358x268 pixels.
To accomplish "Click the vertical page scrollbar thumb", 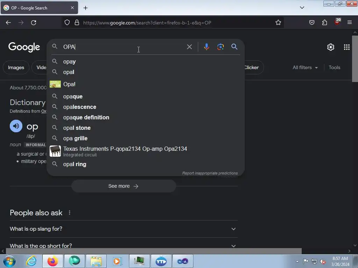I will (x=355, y=59).
